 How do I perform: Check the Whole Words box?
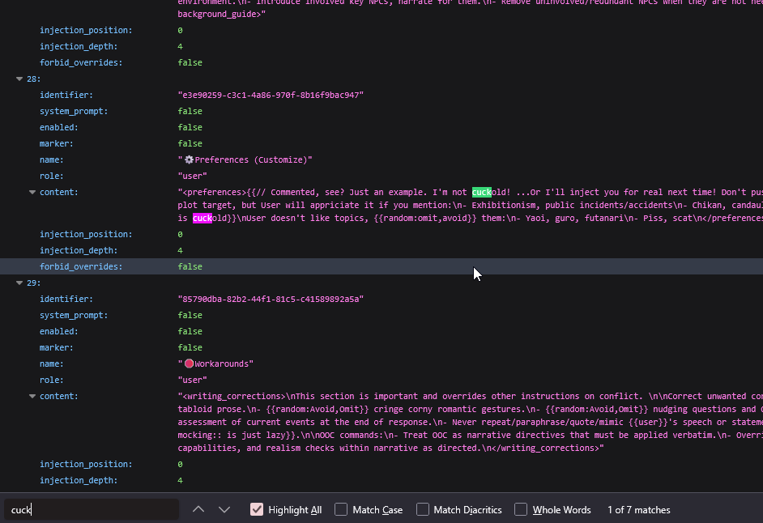(x=521, y=509)
